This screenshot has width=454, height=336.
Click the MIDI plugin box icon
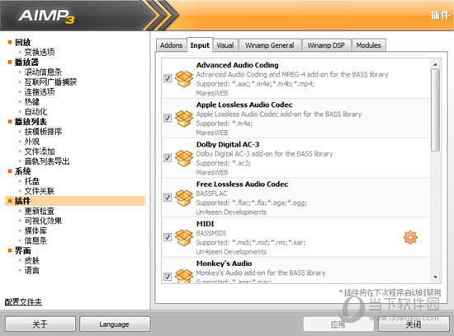click(x=184, y=237)
